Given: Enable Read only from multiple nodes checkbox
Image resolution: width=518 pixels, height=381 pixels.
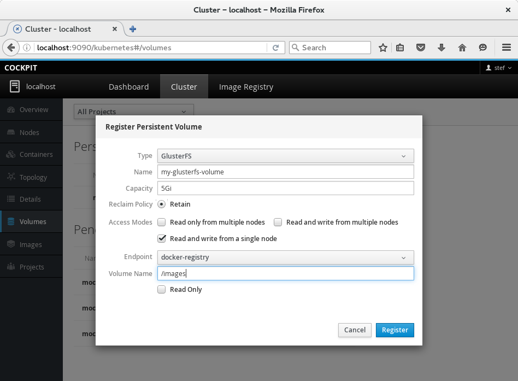Looking at the screenshot, I should pyautogui.click(x=162, y=222).
